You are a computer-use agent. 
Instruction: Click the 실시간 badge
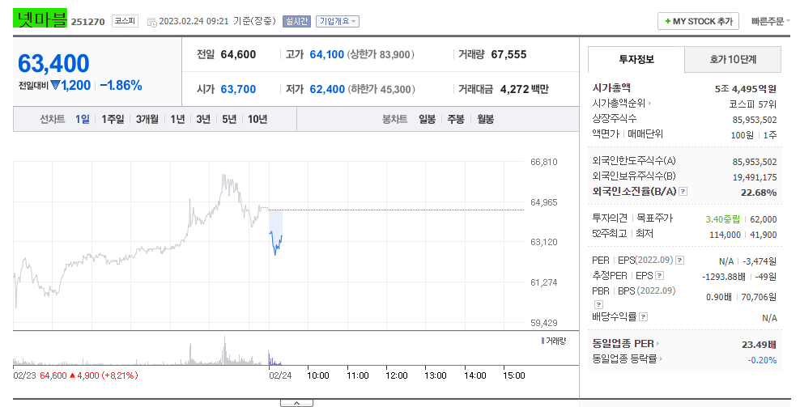coord(296,21)
